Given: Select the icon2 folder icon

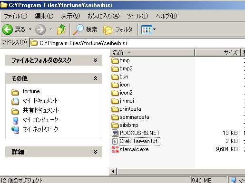Looking at the screenshot, I should click(x=115, y=93).
